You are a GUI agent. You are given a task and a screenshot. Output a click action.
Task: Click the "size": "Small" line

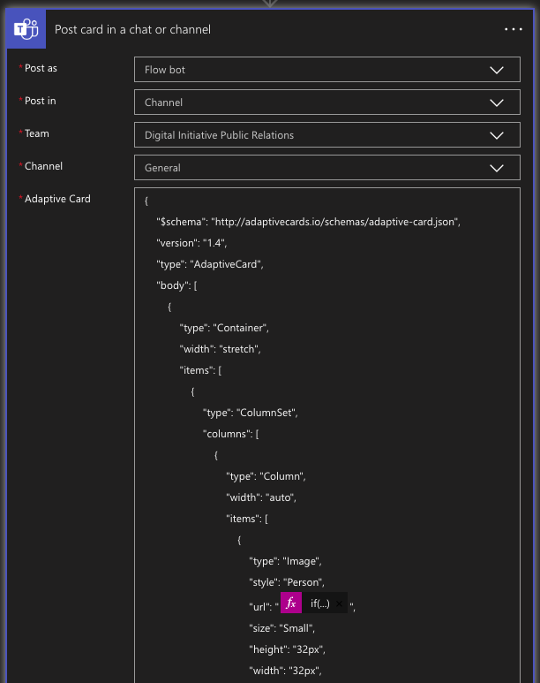(x=282, y=628)
